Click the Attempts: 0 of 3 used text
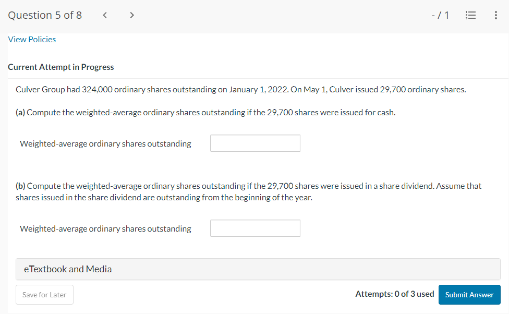 coord(395,294)
